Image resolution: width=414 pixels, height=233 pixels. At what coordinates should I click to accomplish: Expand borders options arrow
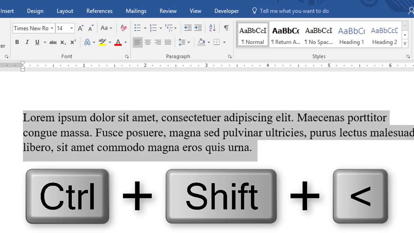coord(224,42)
